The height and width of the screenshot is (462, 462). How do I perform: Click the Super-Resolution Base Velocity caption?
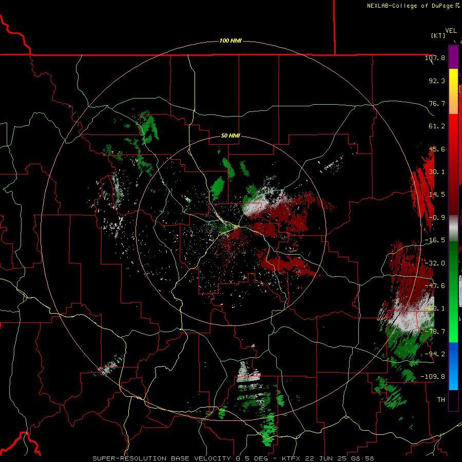pos(233,458)
